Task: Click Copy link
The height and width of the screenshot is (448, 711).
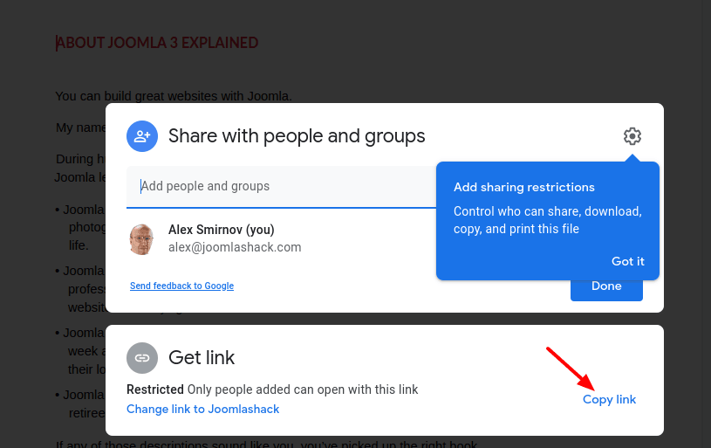Action: pyautogui.click(x=609, y=399)
